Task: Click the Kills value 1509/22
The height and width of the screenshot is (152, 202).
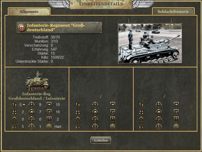Action: point(57,57)
